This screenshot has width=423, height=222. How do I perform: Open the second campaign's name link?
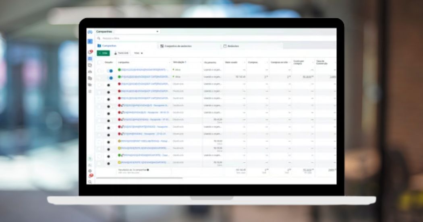tap(145, 77)
